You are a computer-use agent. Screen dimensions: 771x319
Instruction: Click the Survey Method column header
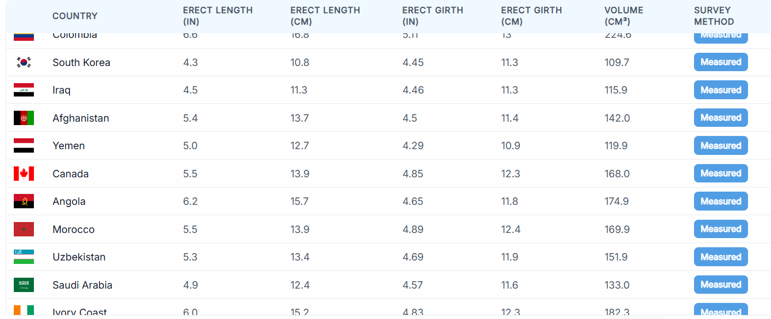pyautogui.click(x=714, y=16)
